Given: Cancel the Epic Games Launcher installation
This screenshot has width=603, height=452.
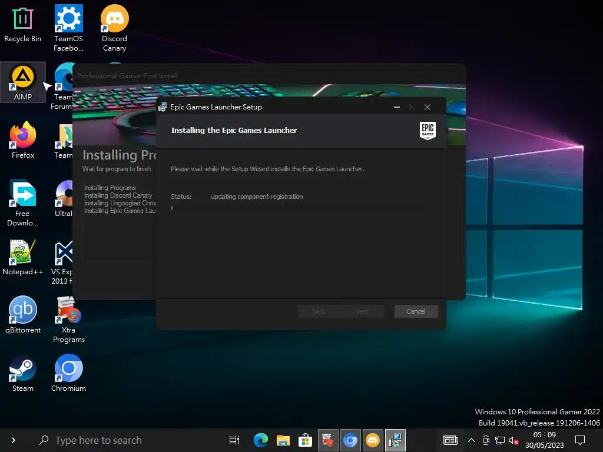Looking at the screenshot, I should pos(416,311).
